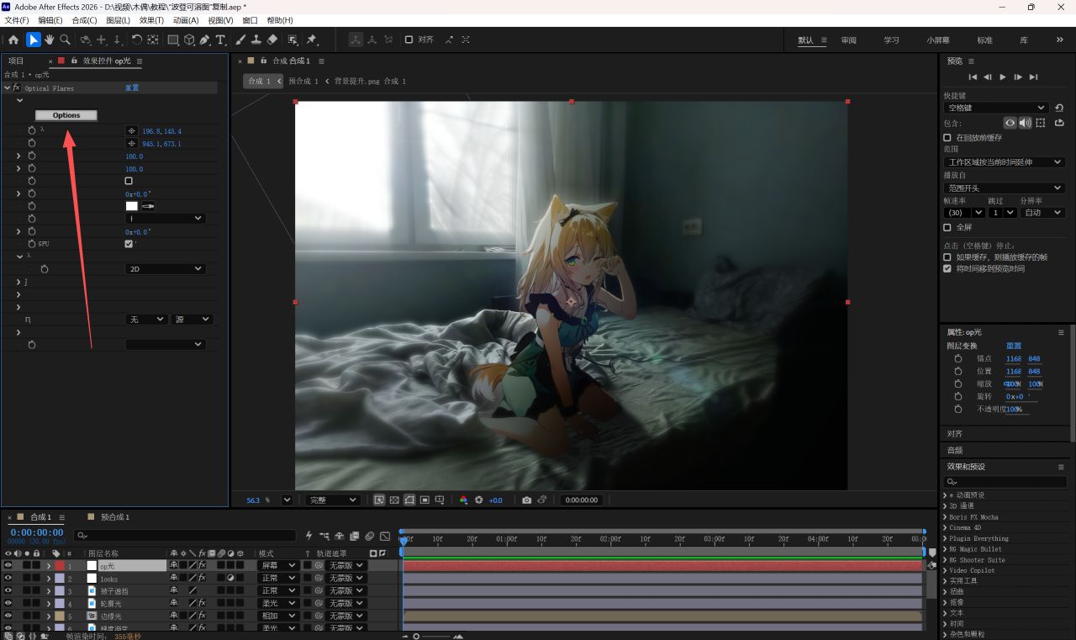Image resolution: width=1076 pixels, height=640 pixels.
Task: Open the Graph Editor in the timeline
Action: click(x=384, y=536)
